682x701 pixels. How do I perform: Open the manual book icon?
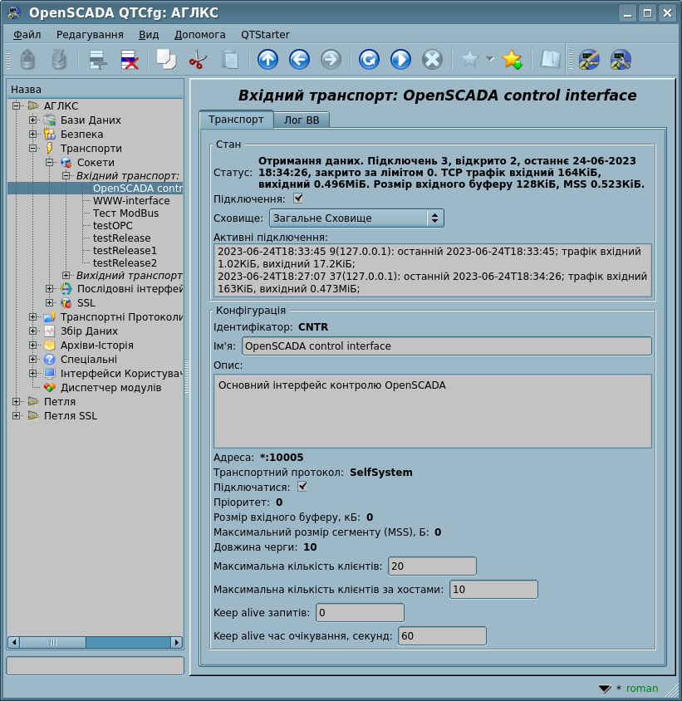coord(550,60)
